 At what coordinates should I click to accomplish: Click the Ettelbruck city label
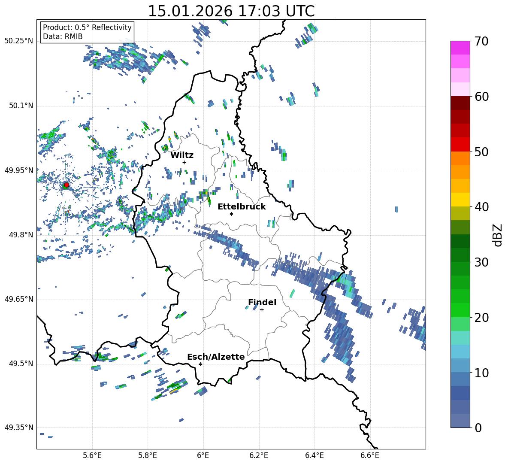click(x=242, y=206)
